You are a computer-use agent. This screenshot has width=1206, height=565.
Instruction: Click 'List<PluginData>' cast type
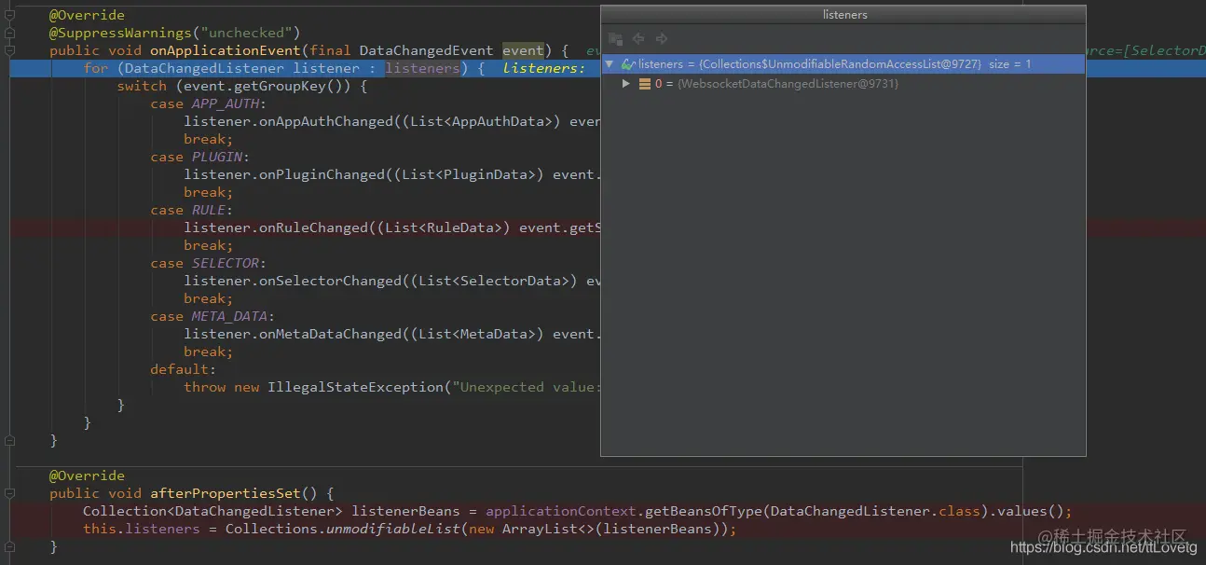468,174
